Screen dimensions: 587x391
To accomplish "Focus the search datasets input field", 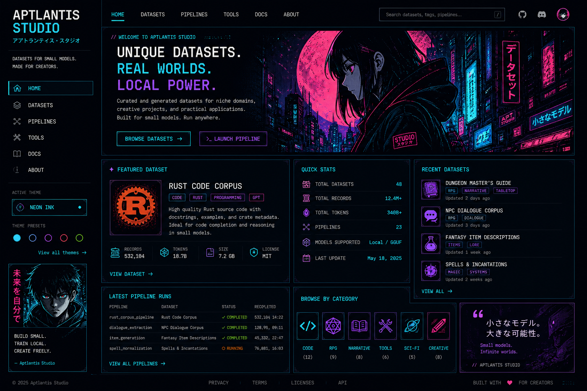I will click(442, 15).
